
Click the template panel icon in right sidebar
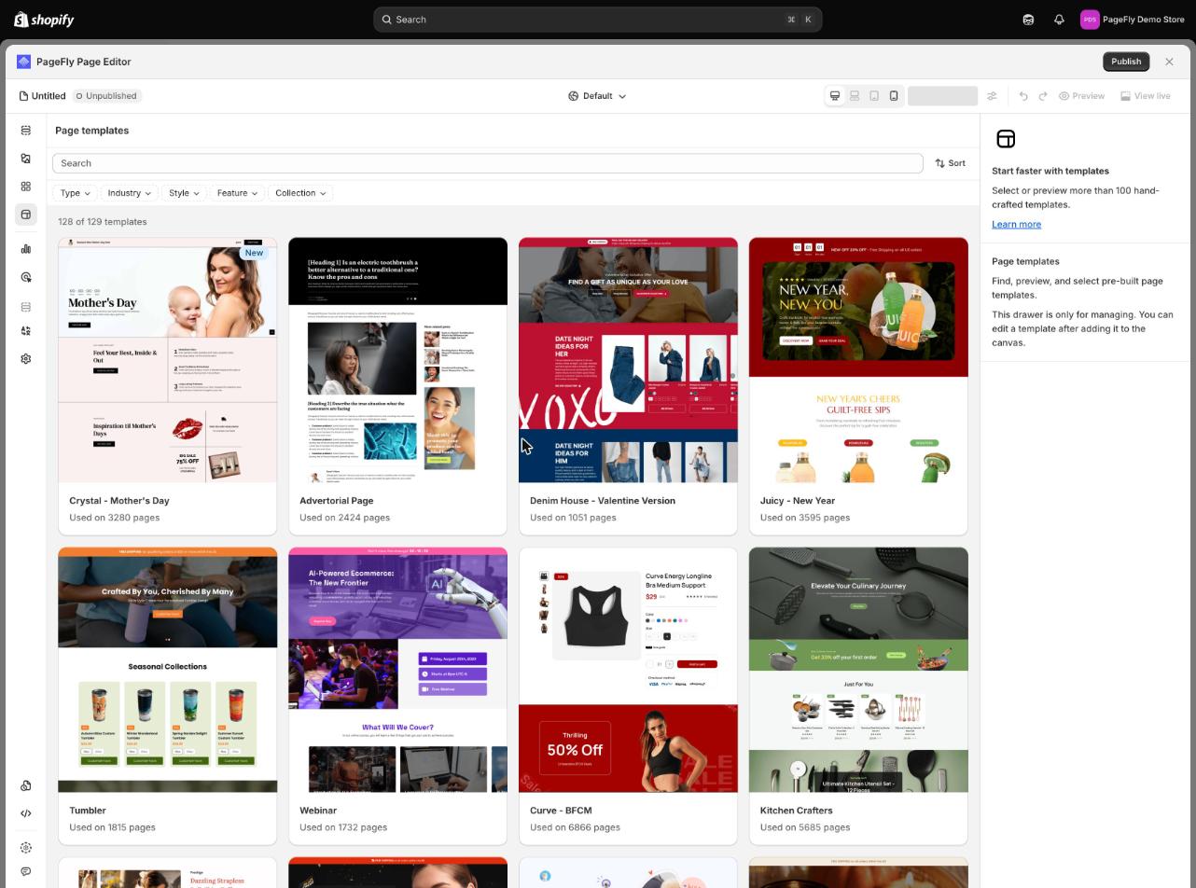(1006, 139)
